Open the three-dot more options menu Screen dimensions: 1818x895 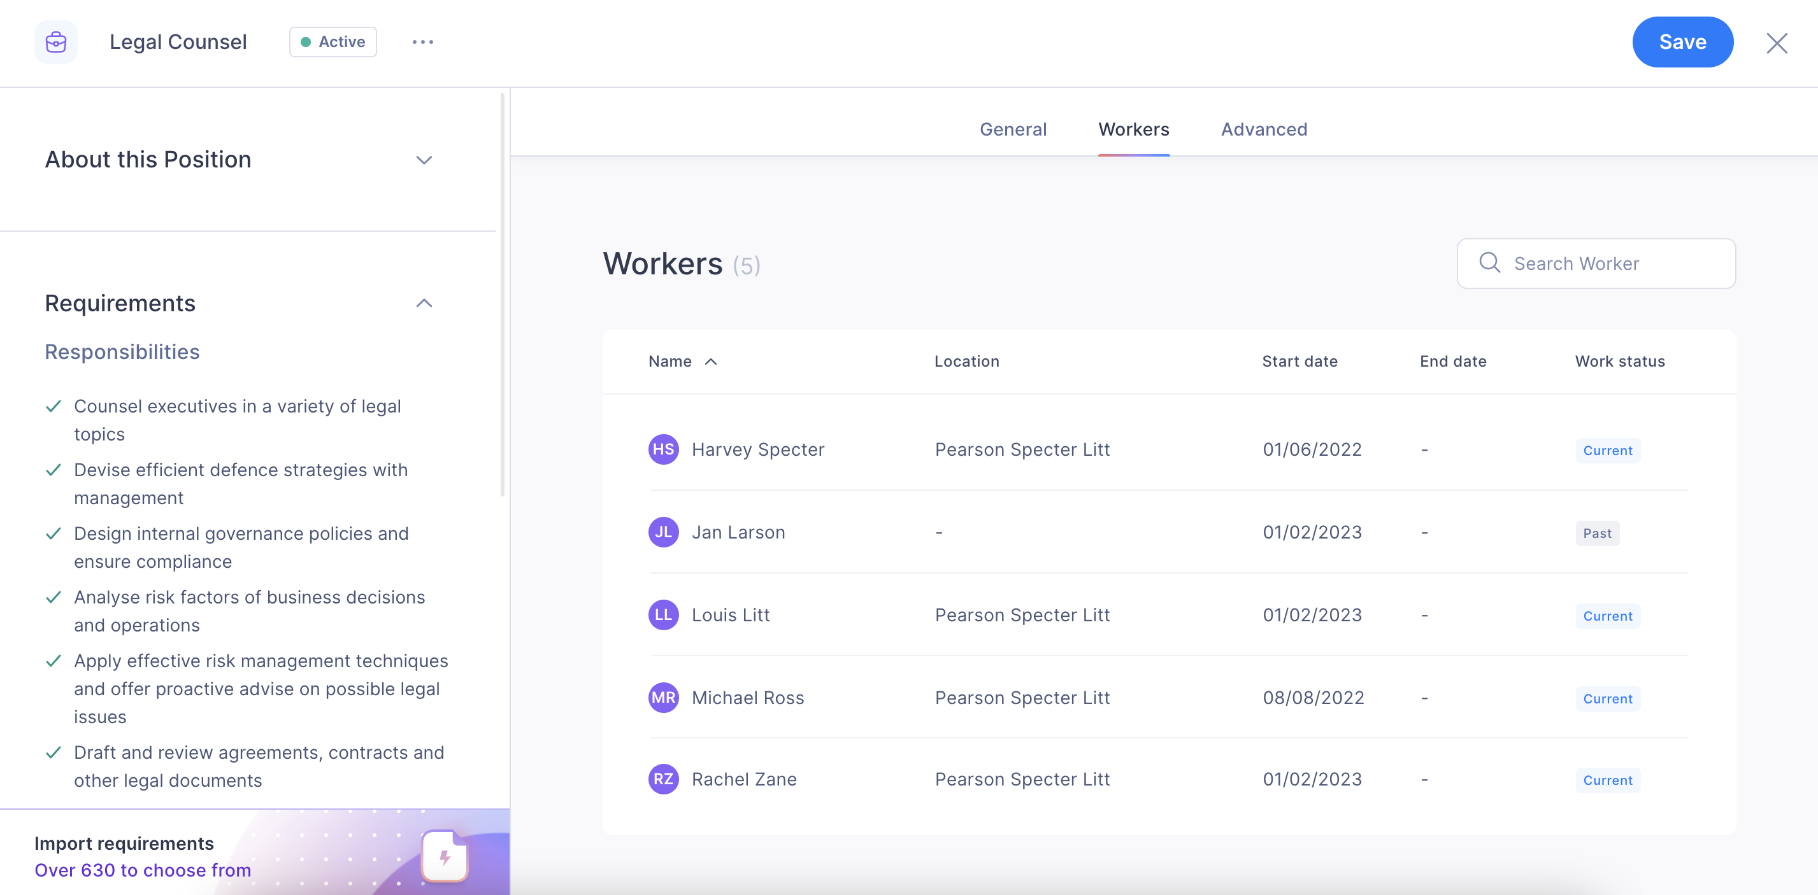(x=423, y=42)
